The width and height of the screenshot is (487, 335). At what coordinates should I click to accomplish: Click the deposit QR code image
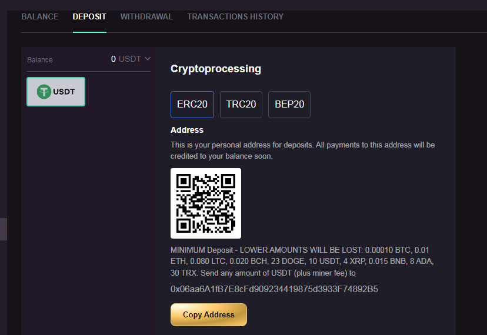[206, 203]
